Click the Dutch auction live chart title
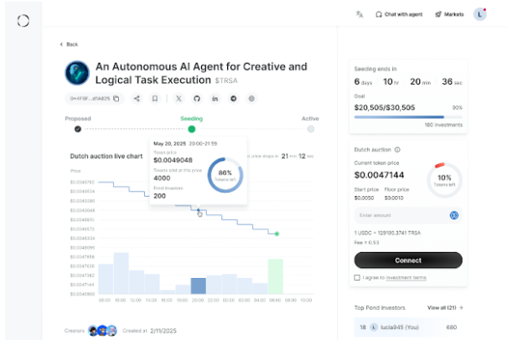Viewport: 507px width, 340px height. pyautogui.click(x=106, y=156)
